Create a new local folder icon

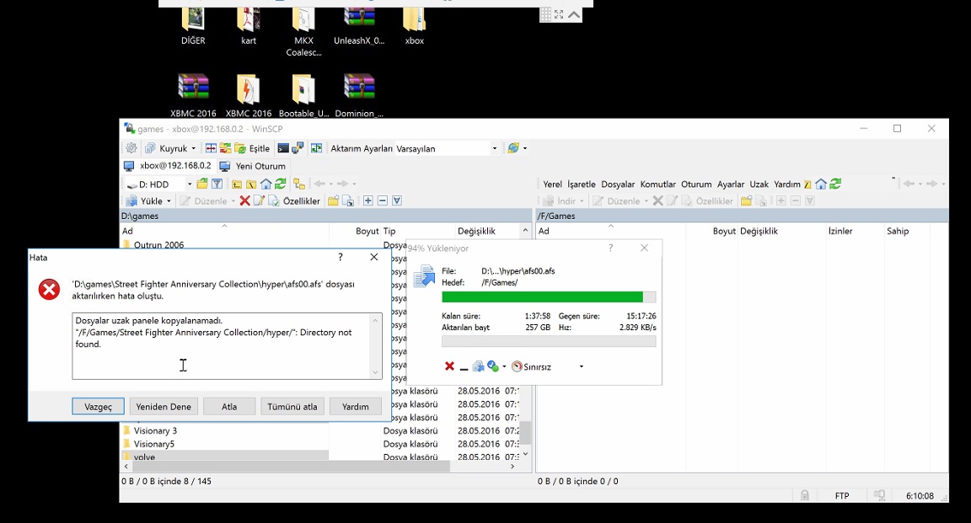point(333,200)
